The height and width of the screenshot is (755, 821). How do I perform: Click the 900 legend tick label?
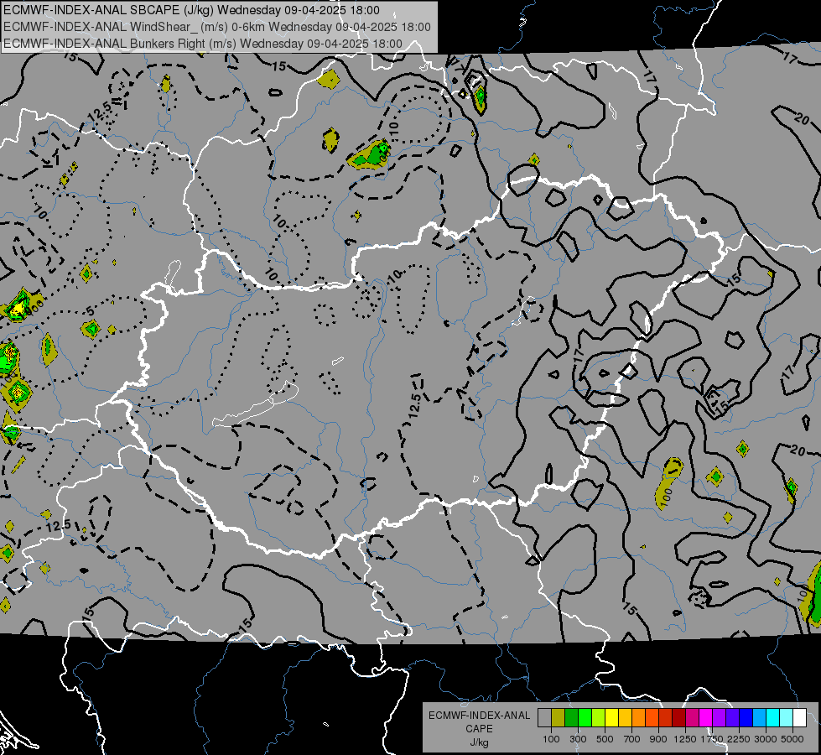[x=658, y=739]
